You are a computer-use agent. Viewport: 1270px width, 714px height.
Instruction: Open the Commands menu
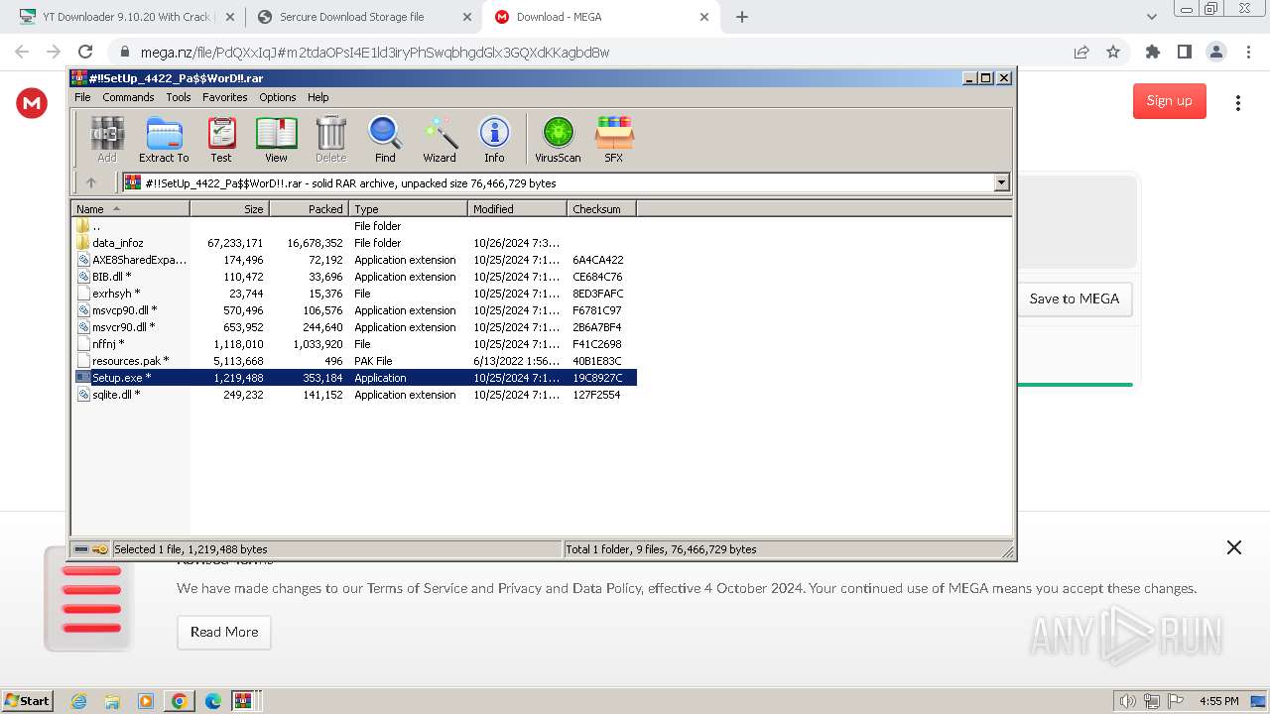coord(128,97)
